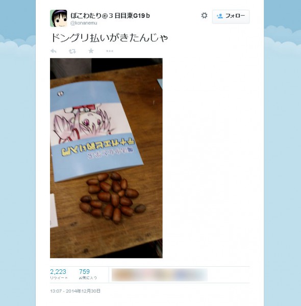
Task: Enlarge the attached acorn photo
Action: pos(106,158)
